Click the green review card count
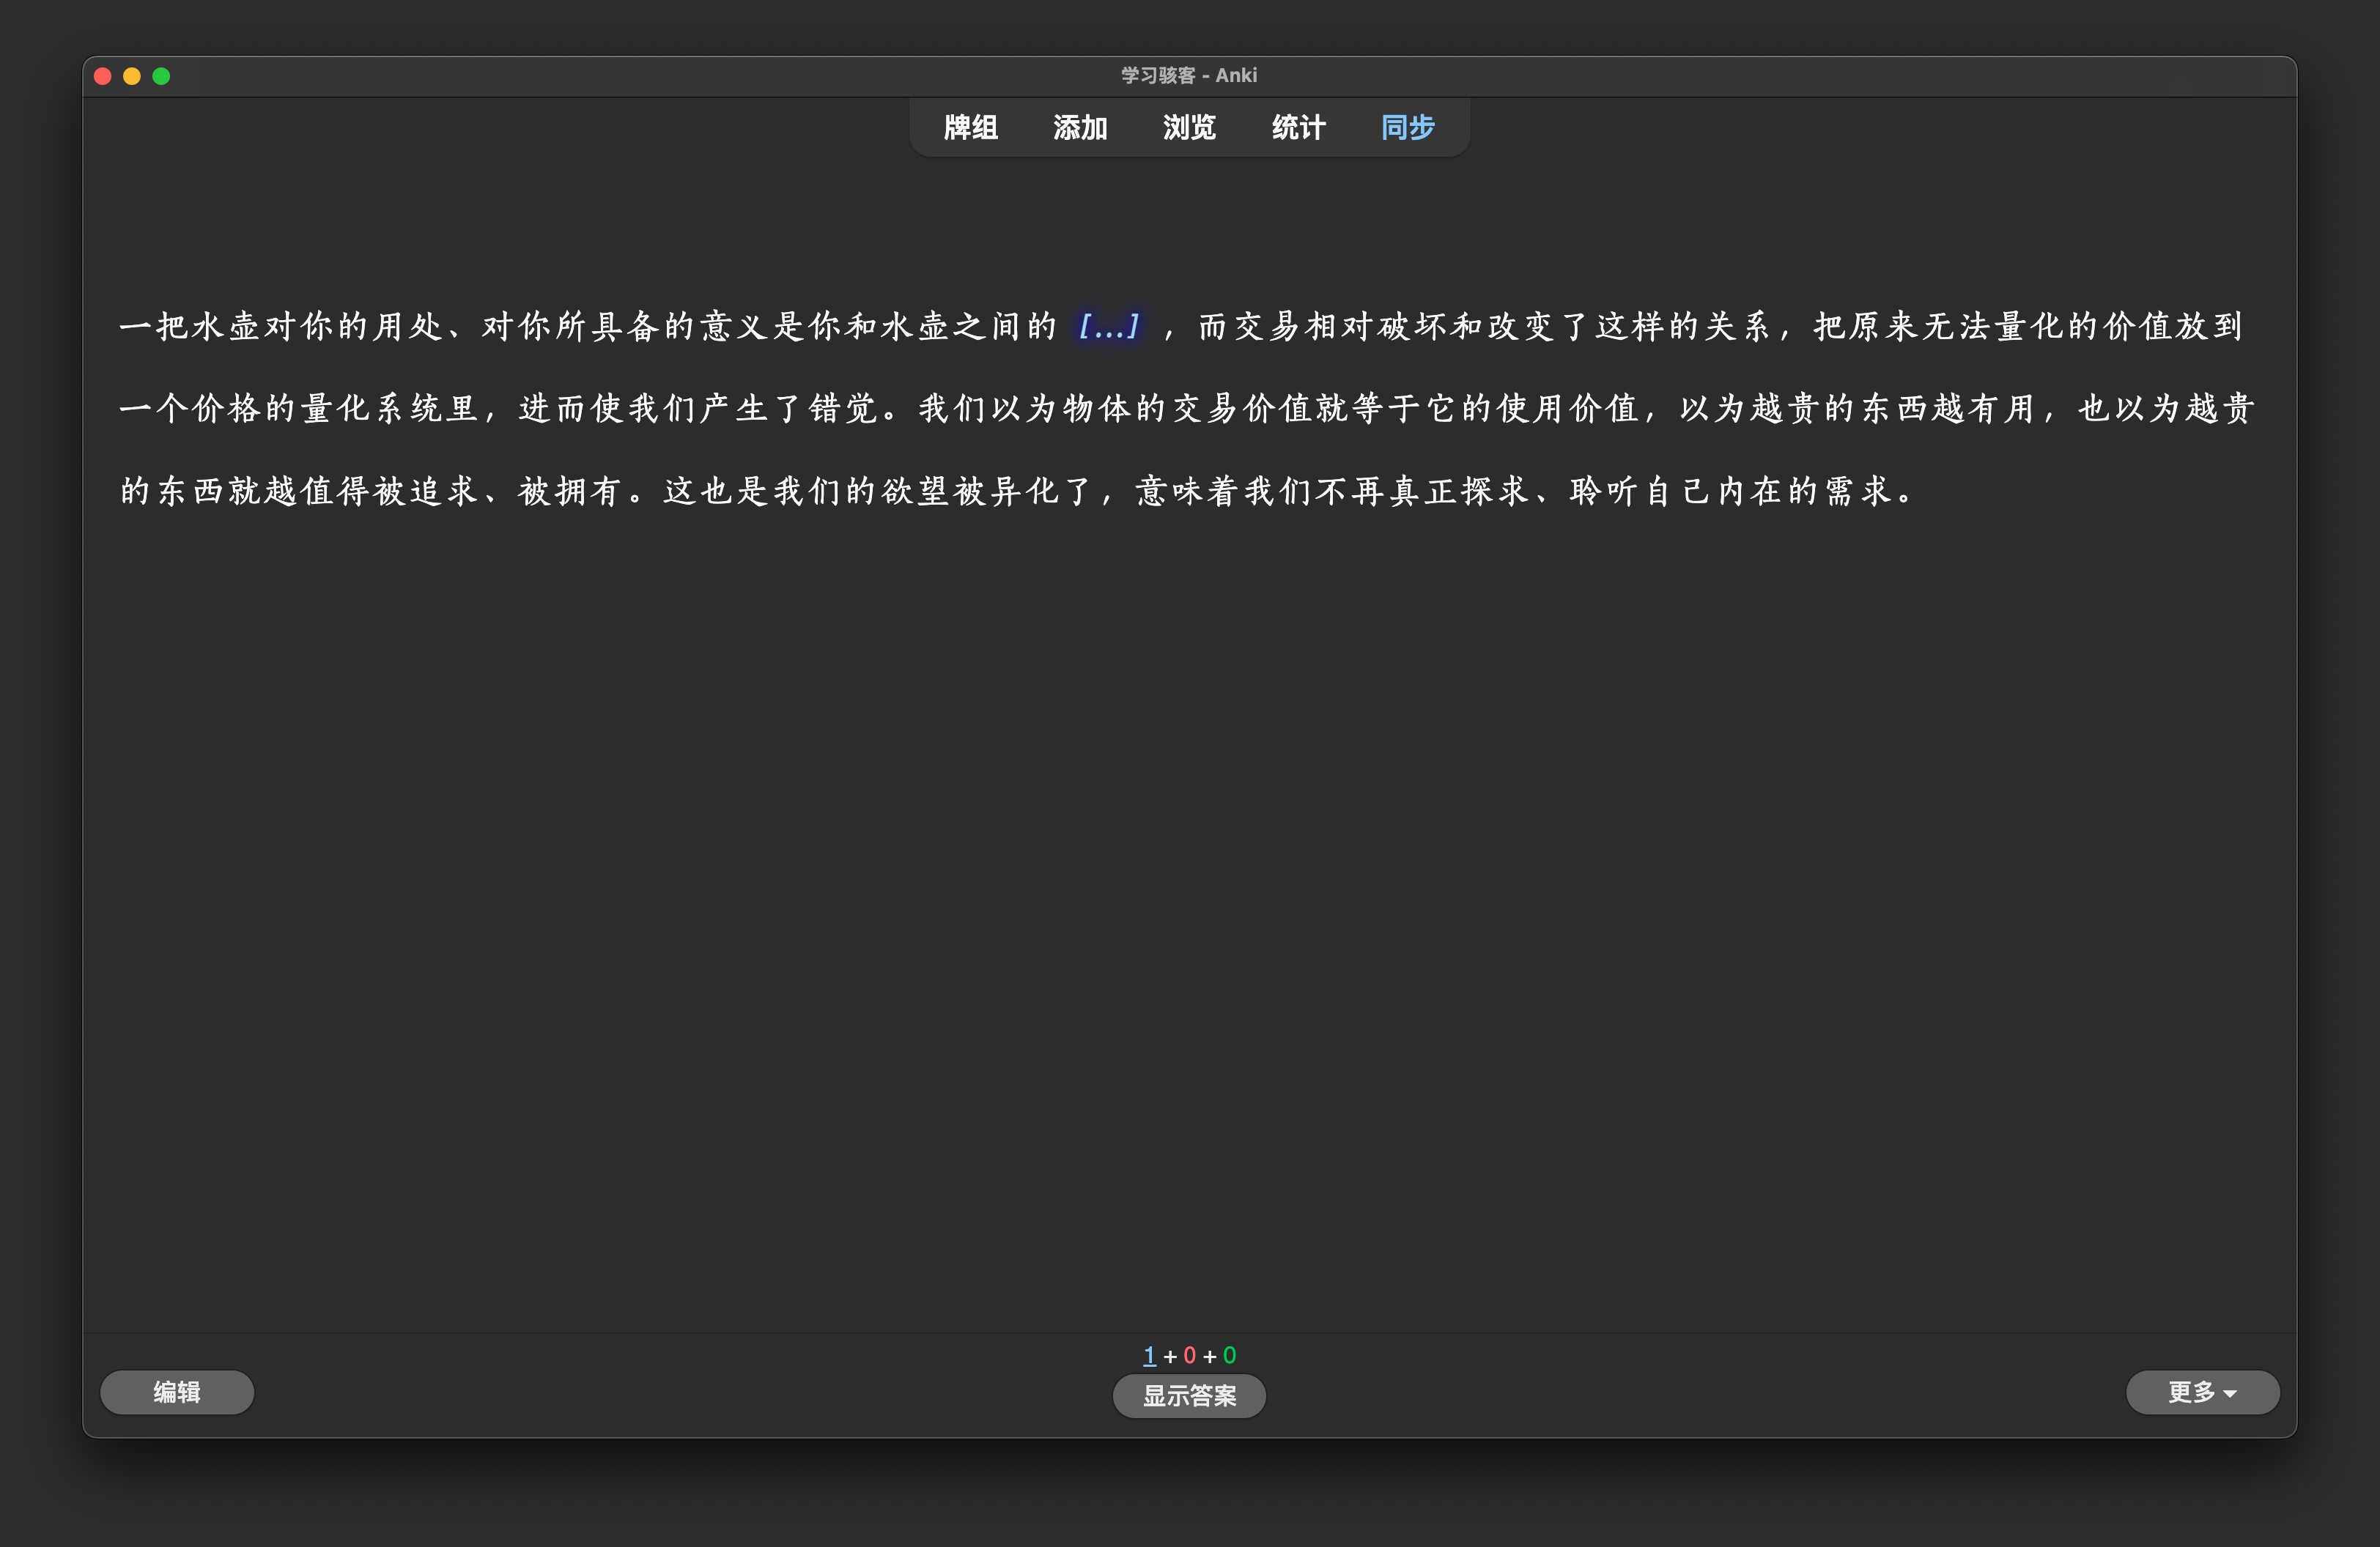 [1229, 1355]
